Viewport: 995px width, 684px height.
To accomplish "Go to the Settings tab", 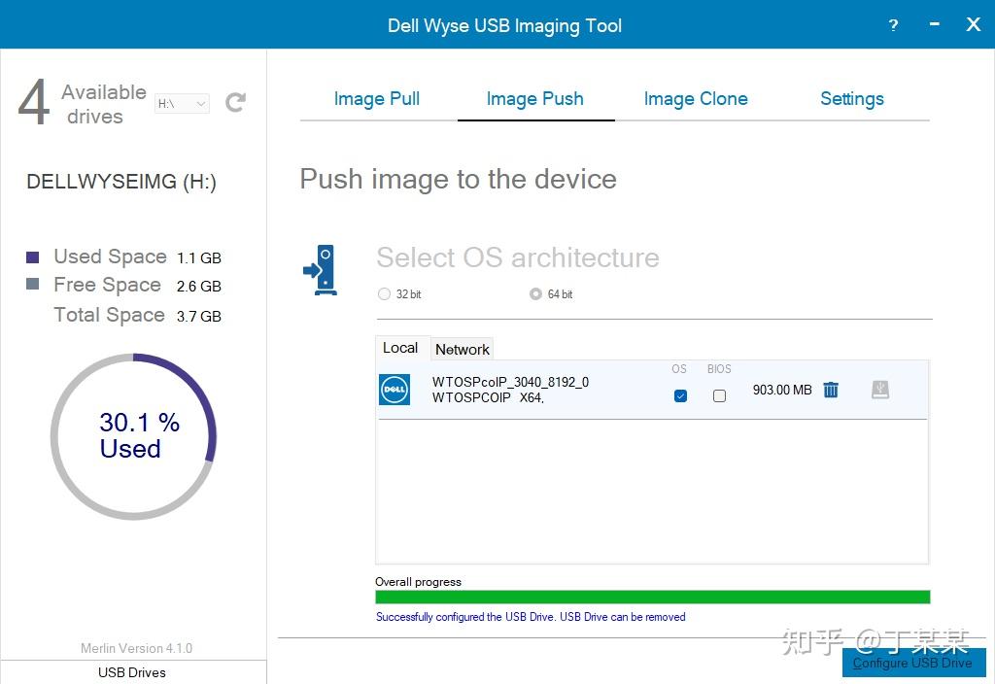I will tap(852, 99).
